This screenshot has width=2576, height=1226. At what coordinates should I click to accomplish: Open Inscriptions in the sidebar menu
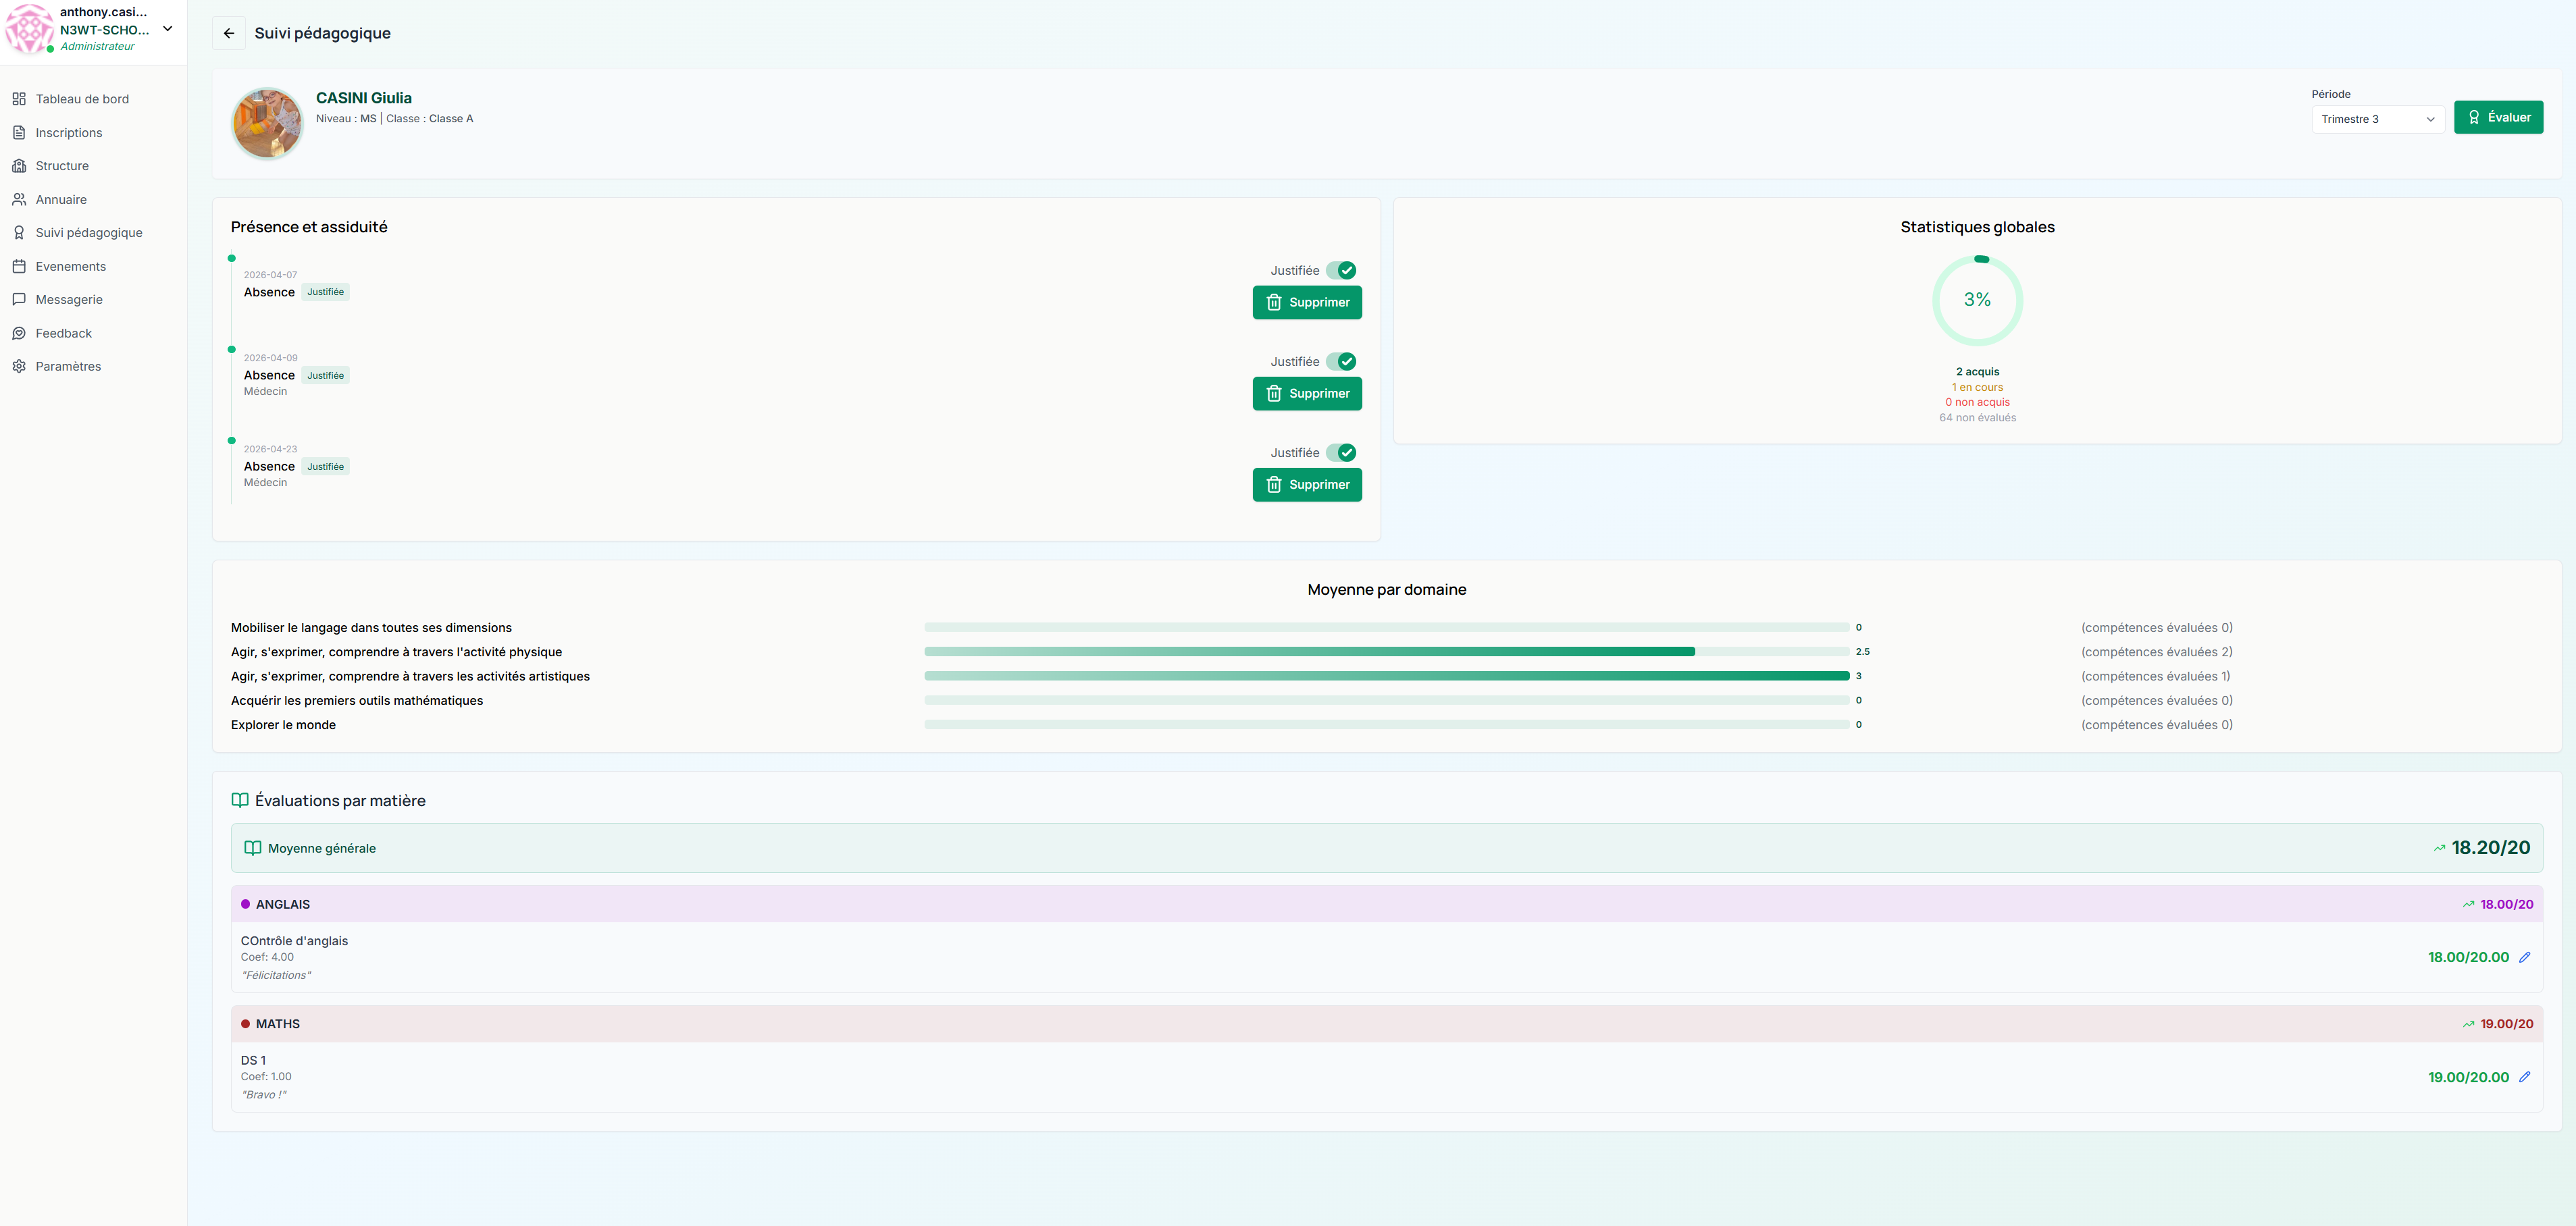point(69,133)
